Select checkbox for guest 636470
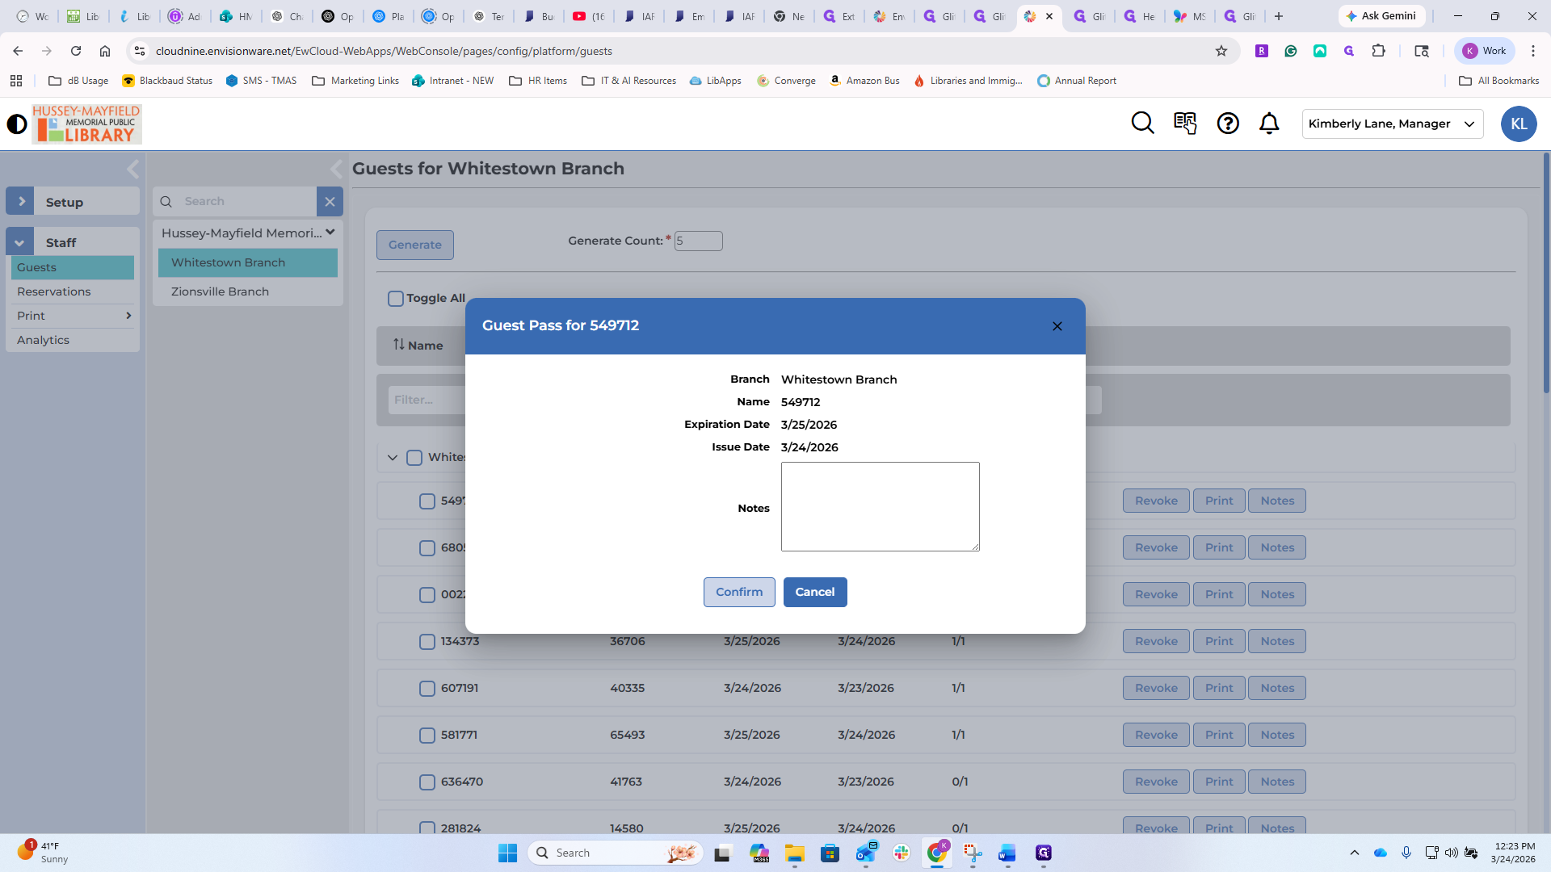The height and width of the screenshot is (872, 1551). 427,782
